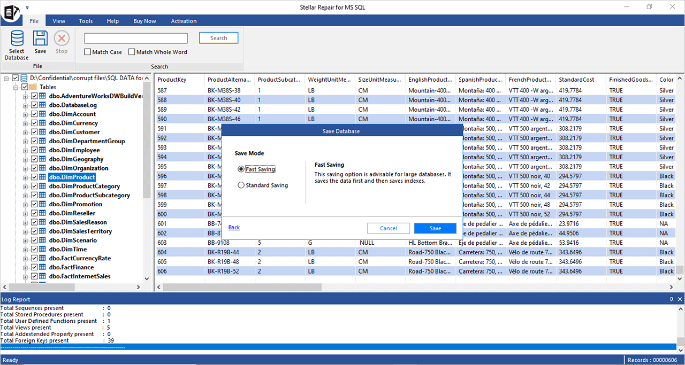Image resolution: width=685 pixels, height=365 pixels.
Task: Enable the Match Case checkbox
Action: 88,52
